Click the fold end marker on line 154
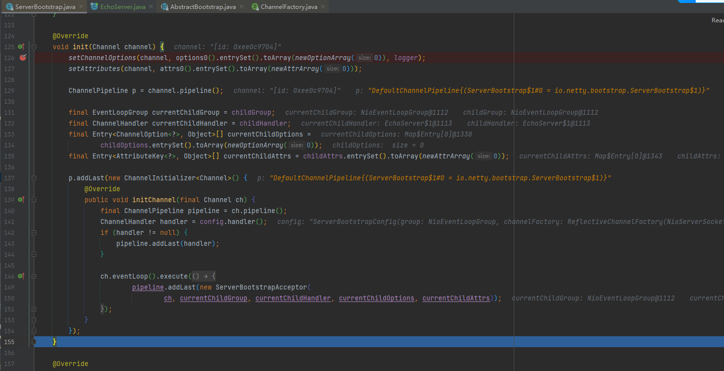724x371 pixels. (34, 331)
